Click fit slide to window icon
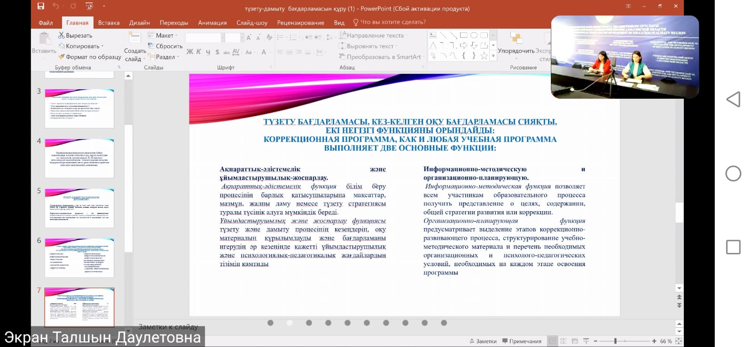This screenshot has width=752, height=347. 678,341
